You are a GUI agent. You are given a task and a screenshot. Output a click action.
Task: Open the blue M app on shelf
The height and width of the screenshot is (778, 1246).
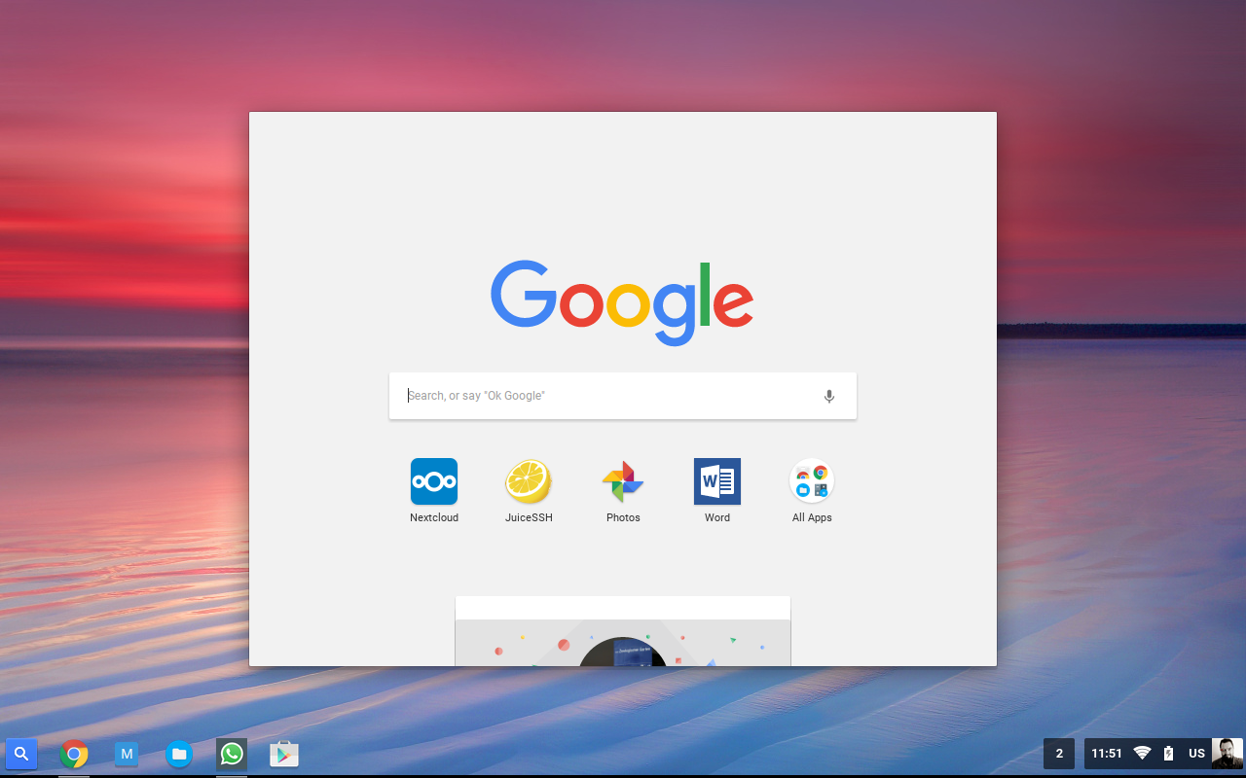127,754
